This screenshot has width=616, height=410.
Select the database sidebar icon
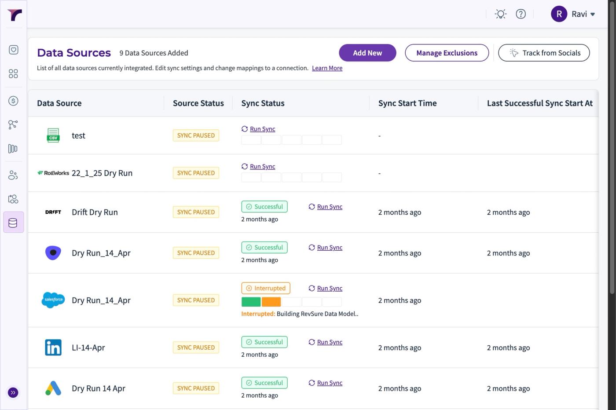coord(13,223)
